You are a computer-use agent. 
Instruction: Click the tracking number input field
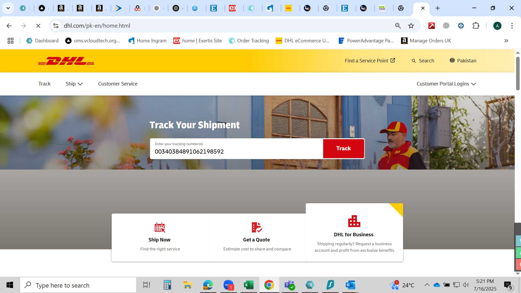pos(237,149)
